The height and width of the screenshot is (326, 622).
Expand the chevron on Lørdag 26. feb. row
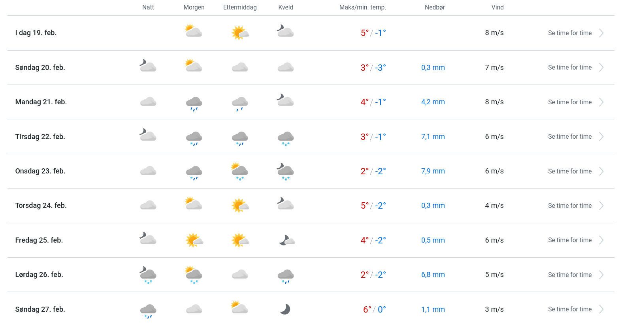tap(601, 275)
